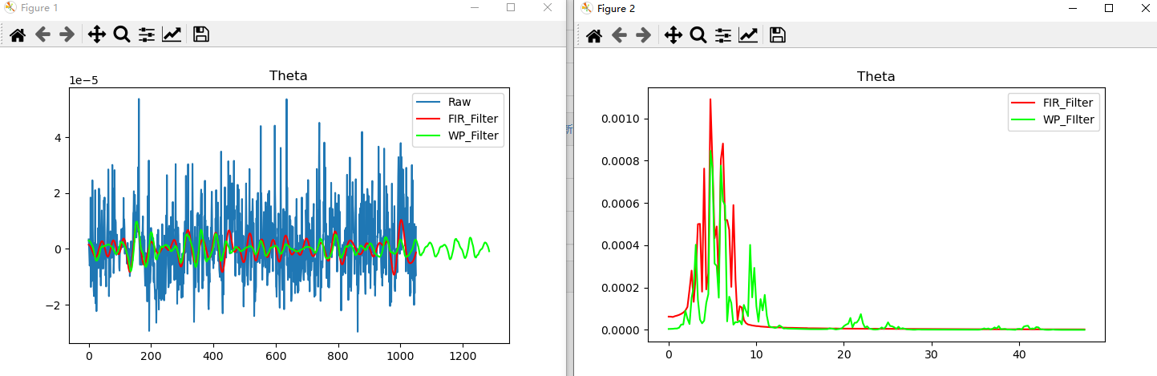
Task: Click Home reset view icon in Figure 1
Action: [x=18, y=34]
